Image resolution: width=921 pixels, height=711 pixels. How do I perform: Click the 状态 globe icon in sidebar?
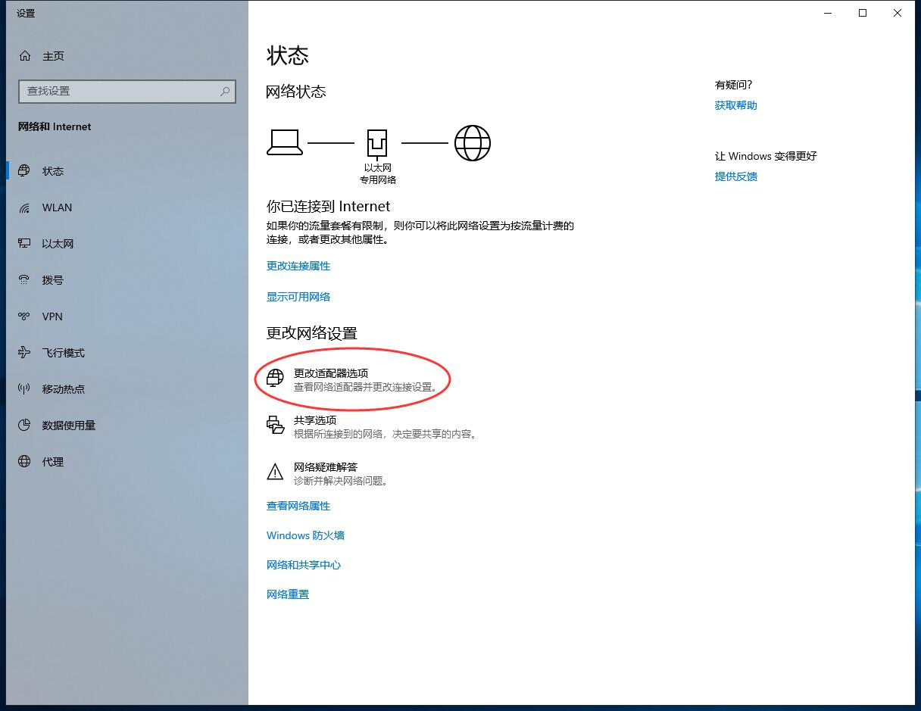point(25,171)
